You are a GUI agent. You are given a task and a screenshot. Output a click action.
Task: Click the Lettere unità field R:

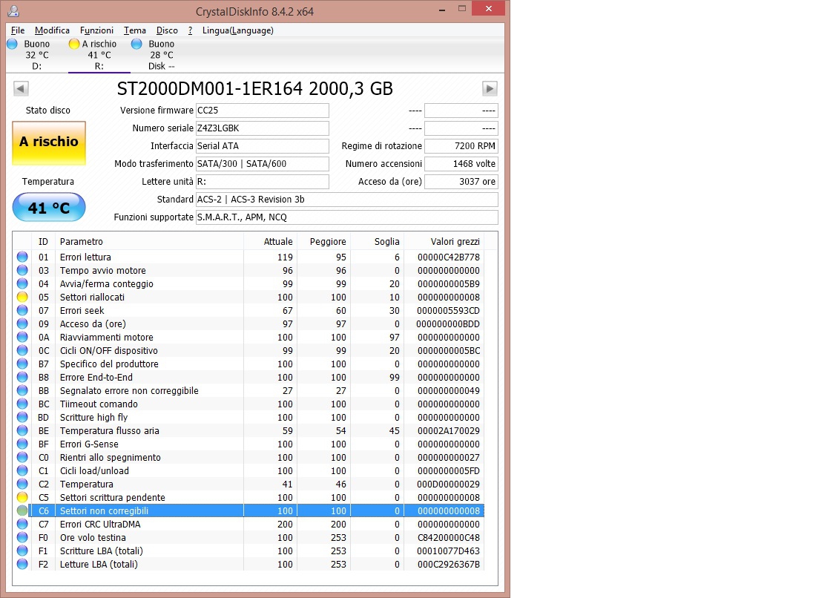(x=263, y=182)
